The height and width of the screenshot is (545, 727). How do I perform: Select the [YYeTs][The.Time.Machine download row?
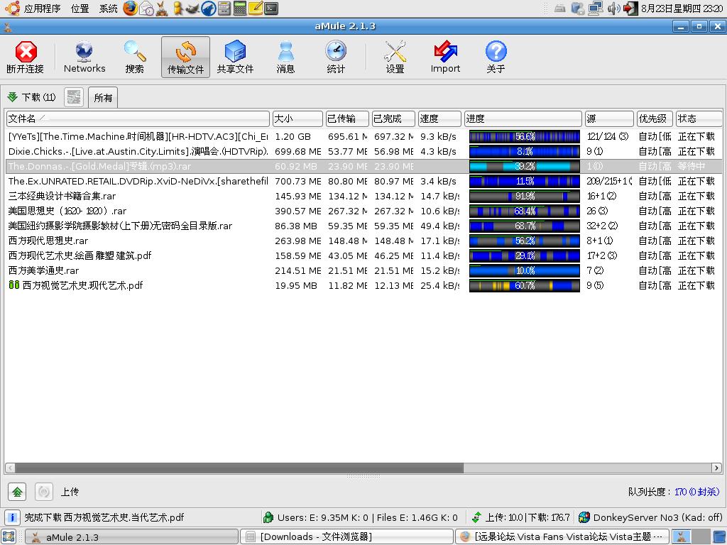pyautogui.click(x=363, y=136)
